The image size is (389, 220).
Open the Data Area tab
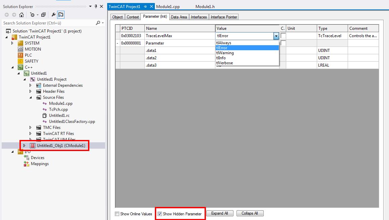point(179,17)
